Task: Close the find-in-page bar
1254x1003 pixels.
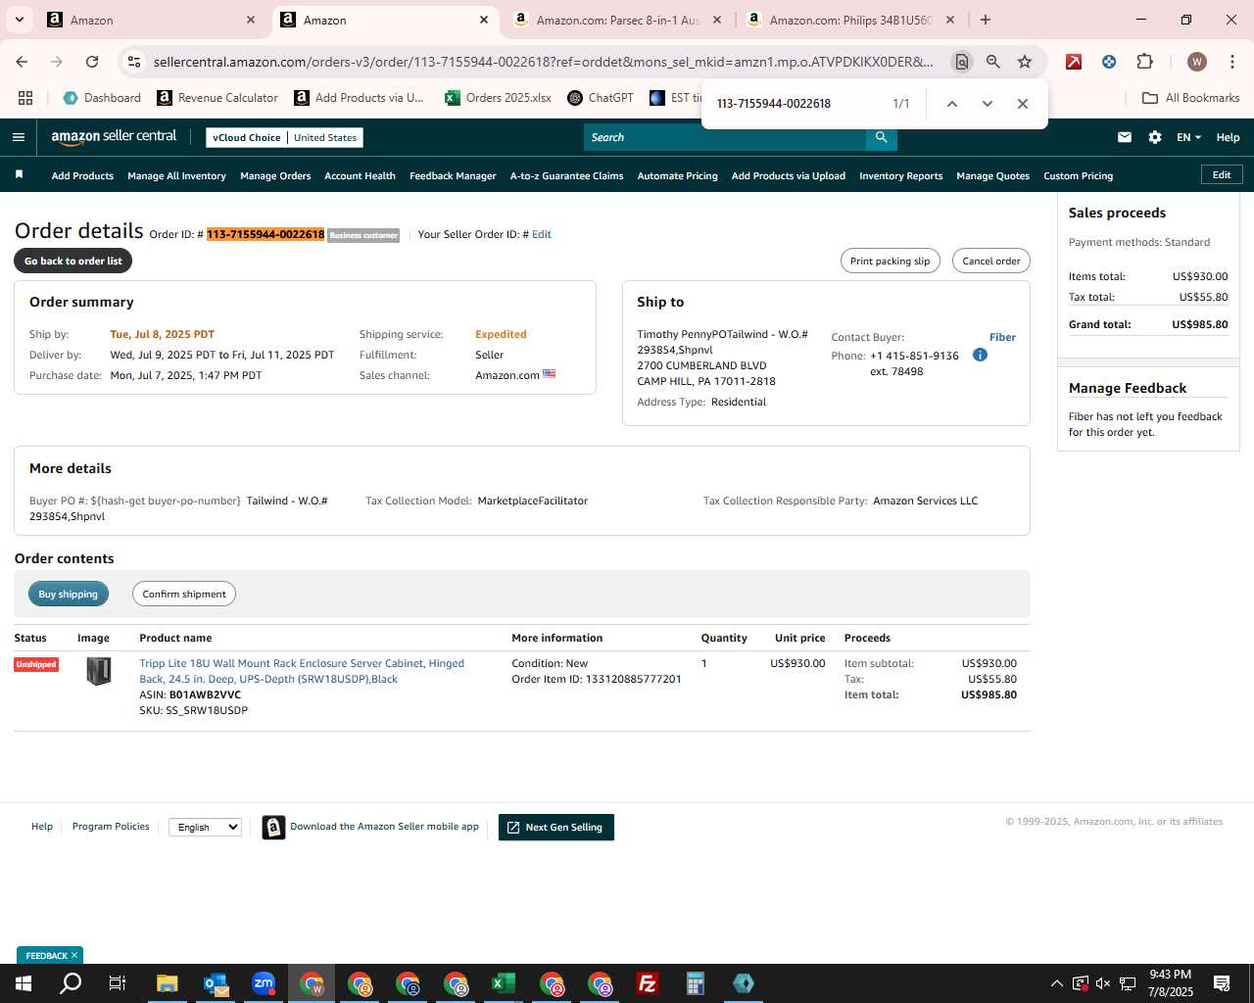Action: pos(1022,104)
